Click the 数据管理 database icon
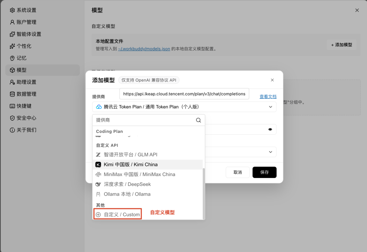 (x=12, y=94)
